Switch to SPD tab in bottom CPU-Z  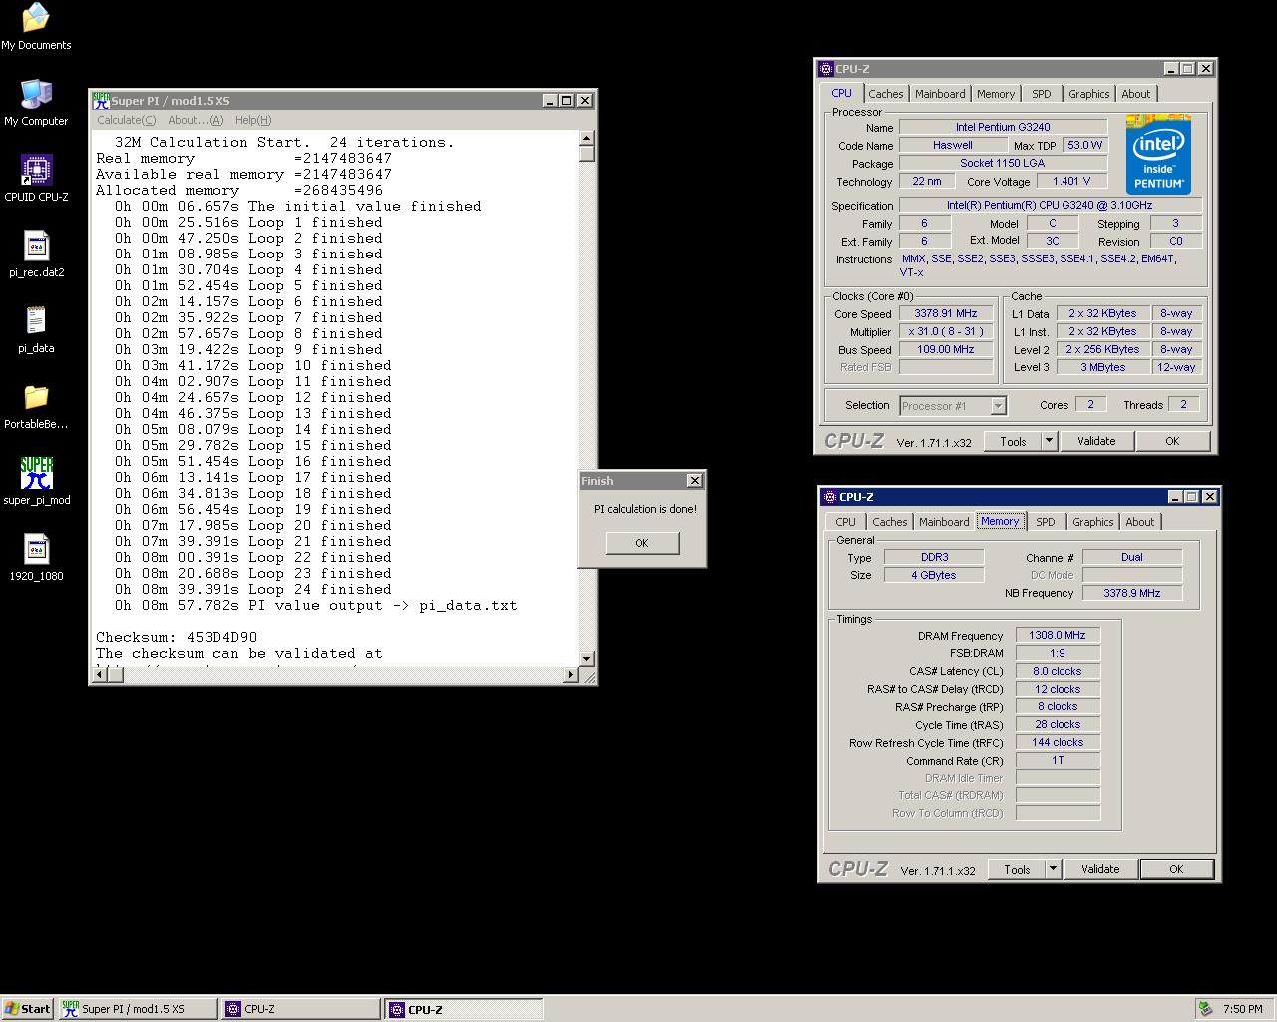pyautogui.click(x=1046, y=522)
